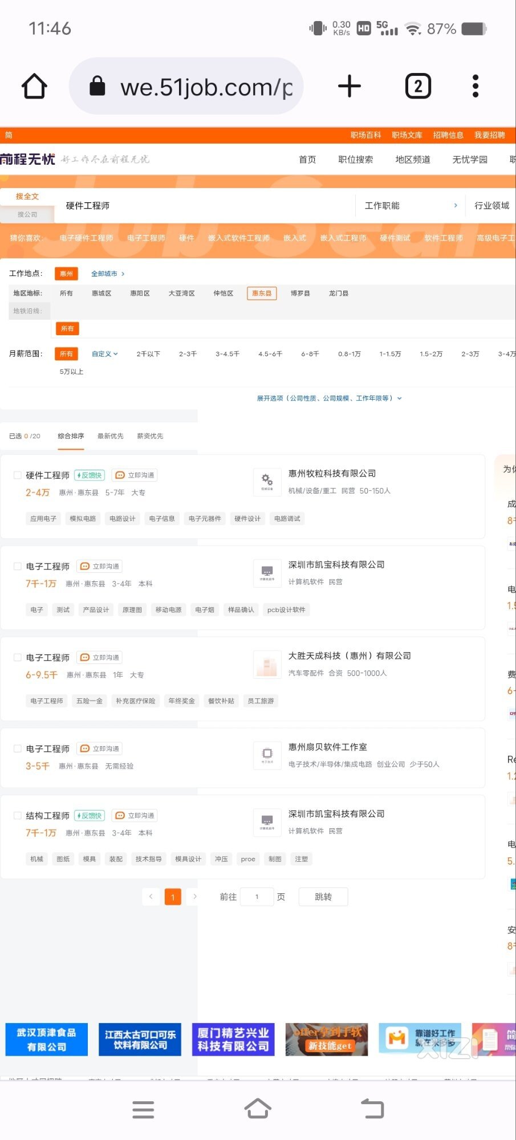Click 跳转 page jump button
Screen dimensions: 516x1140
323,897
